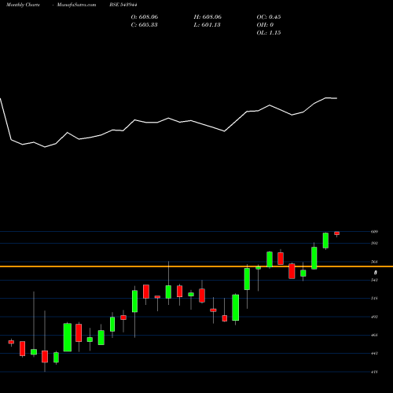Click the white line chart's final point
The height and width of the screenshot is (393, 393).
(x=336, y=98)
